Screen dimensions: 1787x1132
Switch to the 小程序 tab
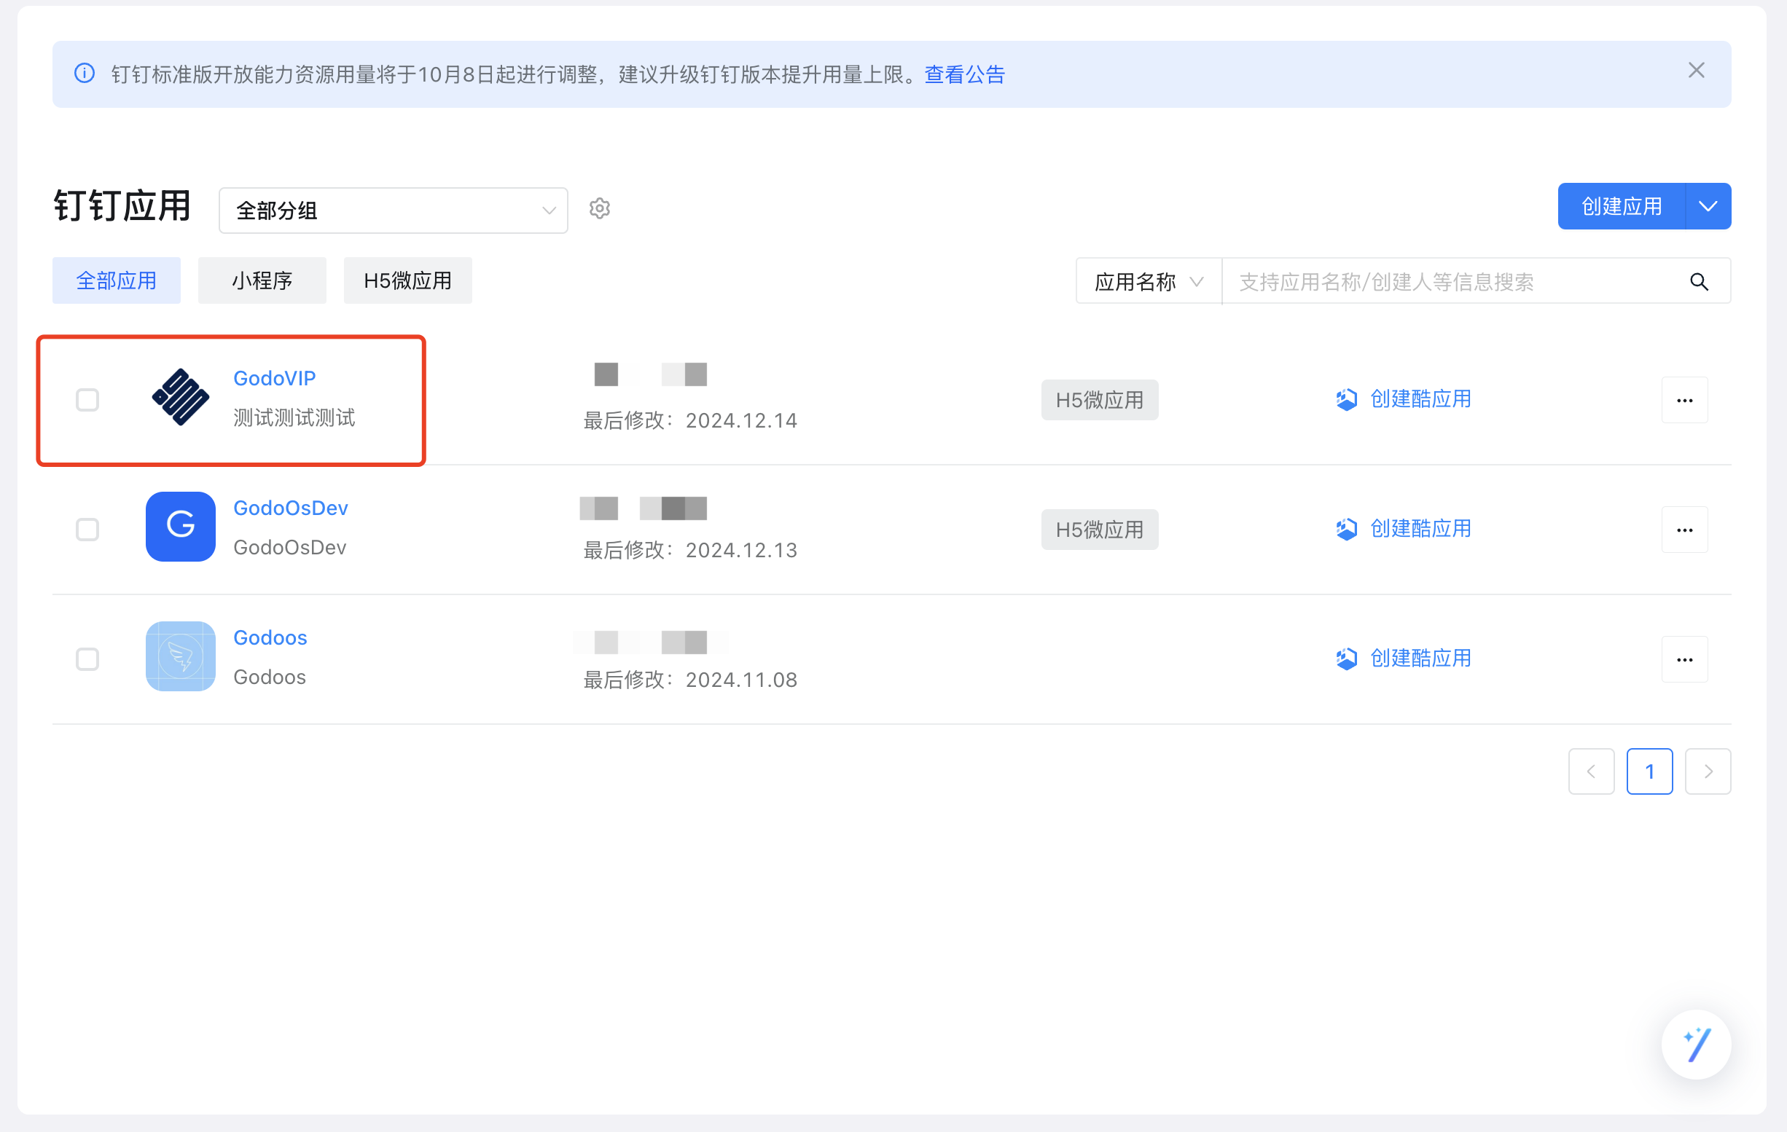262,280
